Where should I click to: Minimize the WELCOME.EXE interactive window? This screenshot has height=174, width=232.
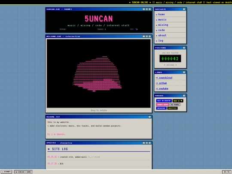tap(143, 37)
